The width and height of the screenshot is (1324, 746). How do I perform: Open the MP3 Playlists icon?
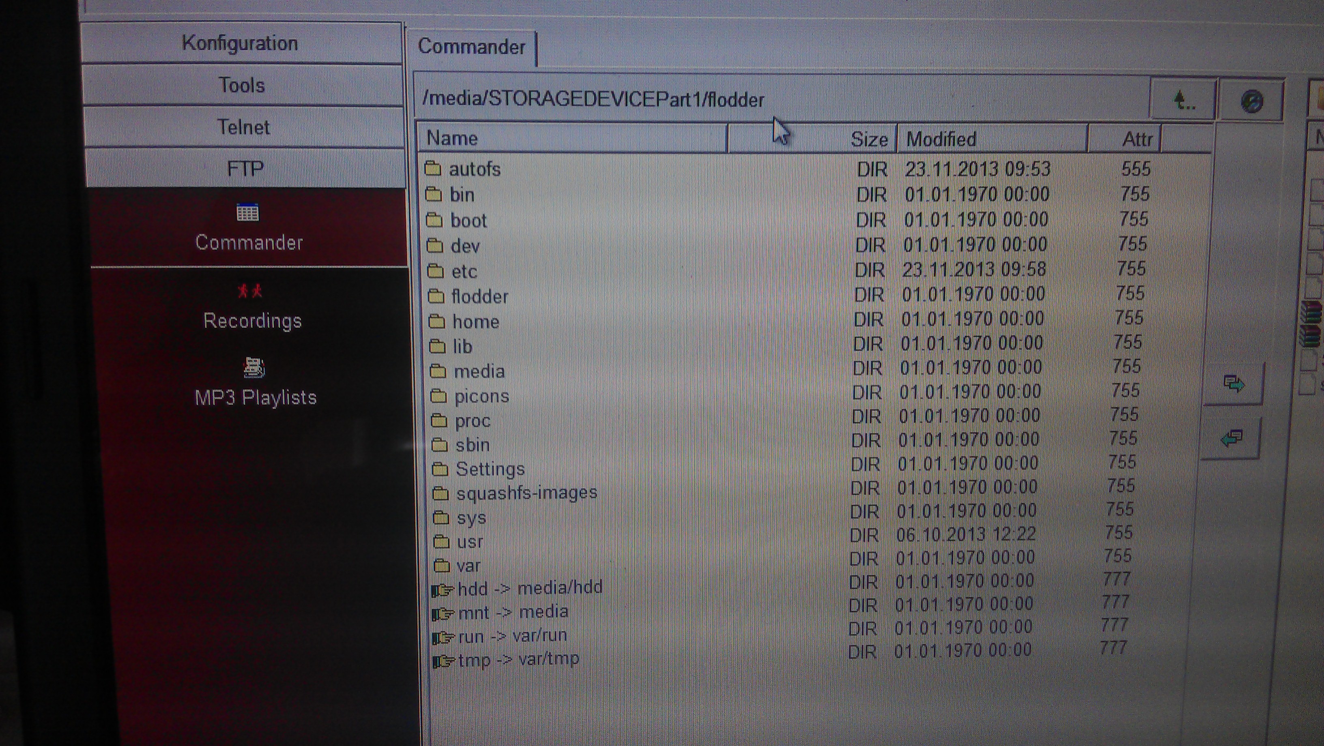pyautogui.click(x=254, y=368)
